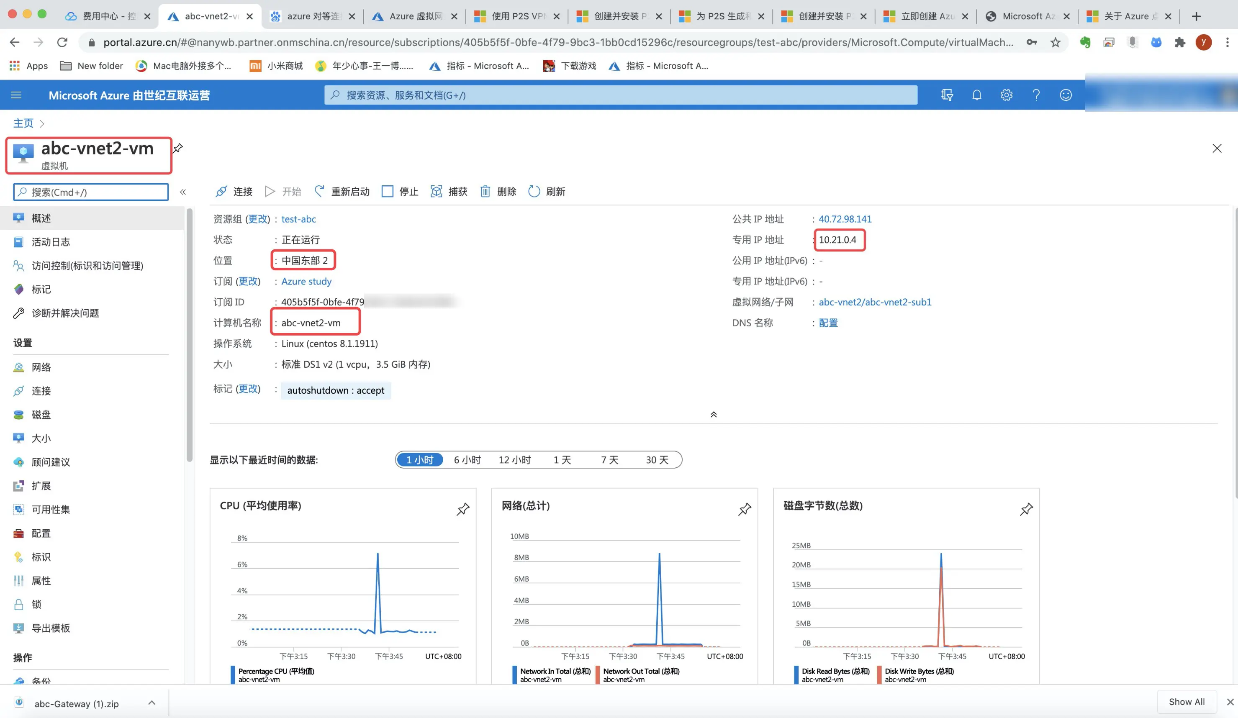This screenshot has height=718, width=1238.
Task: Collapse the left sidebar menu
Action: [x=183, y=192]
